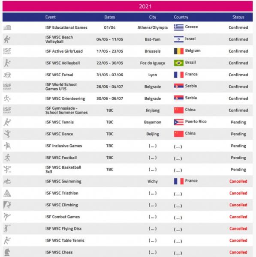Click the Tennis player icon

(x=7, y=122)
